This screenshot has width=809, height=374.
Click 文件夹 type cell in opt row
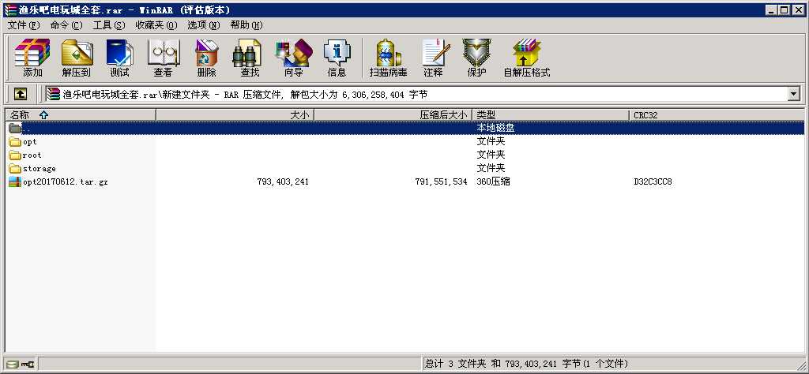point(491,141)
